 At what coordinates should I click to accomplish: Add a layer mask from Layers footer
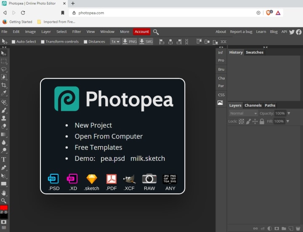coord(276,228)
